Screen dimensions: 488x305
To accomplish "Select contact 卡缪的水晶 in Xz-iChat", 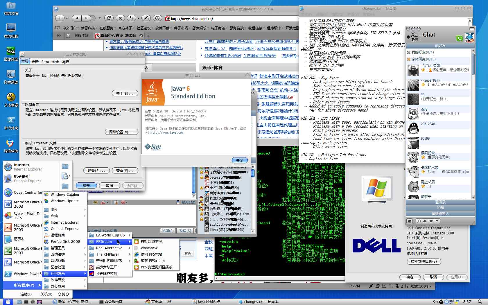I will [x=439, y=172].
